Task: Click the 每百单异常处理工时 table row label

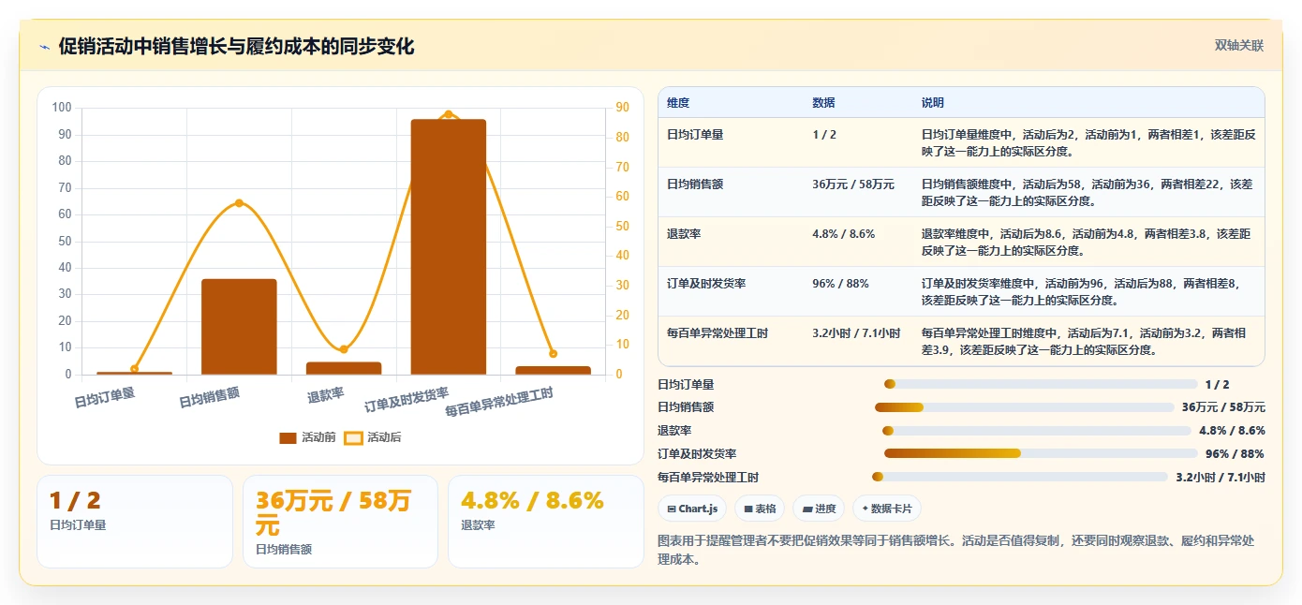Action: (x=718, y=333)
